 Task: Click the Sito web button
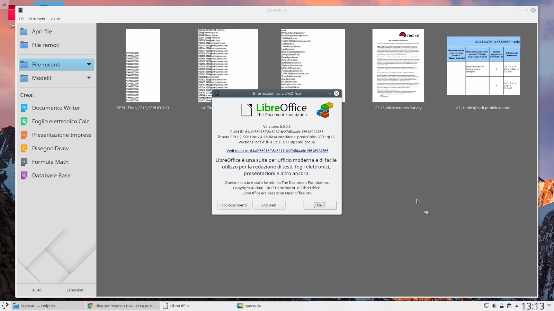point(269,205)
